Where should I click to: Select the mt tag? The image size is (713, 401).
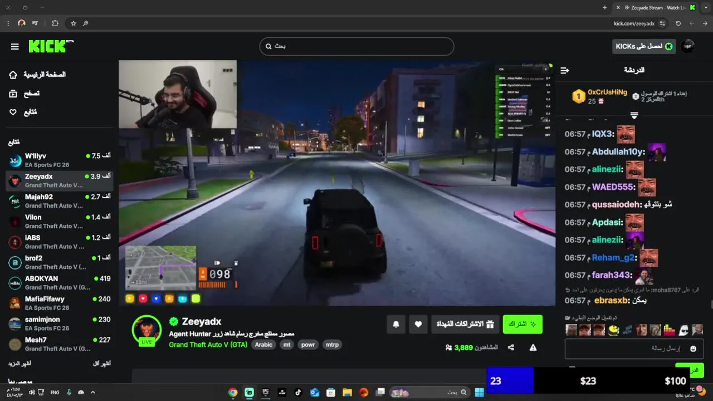click(287, 345)
